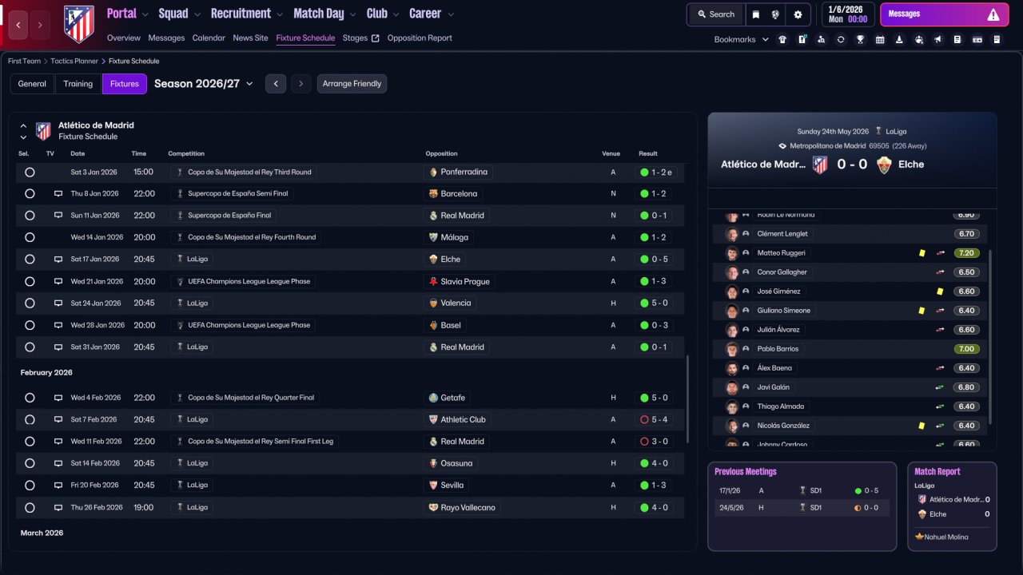Image resolution: width=1023 pixels, height=575 pixels.
Task: Select the Wed 14 Jan 2026 Málaga fixture radio
Action: [x=30, y=237]
